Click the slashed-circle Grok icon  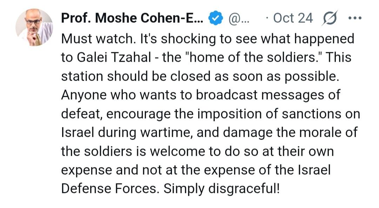point(329,18)
